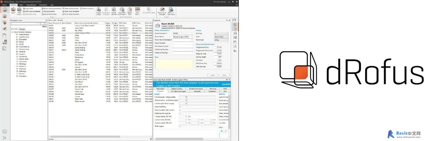424x141 pixels.
Task: Open the Rooms module in left sidebar
Action: 5,9
